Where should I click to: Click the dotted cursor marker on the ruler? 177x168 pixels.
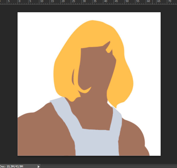152,2
